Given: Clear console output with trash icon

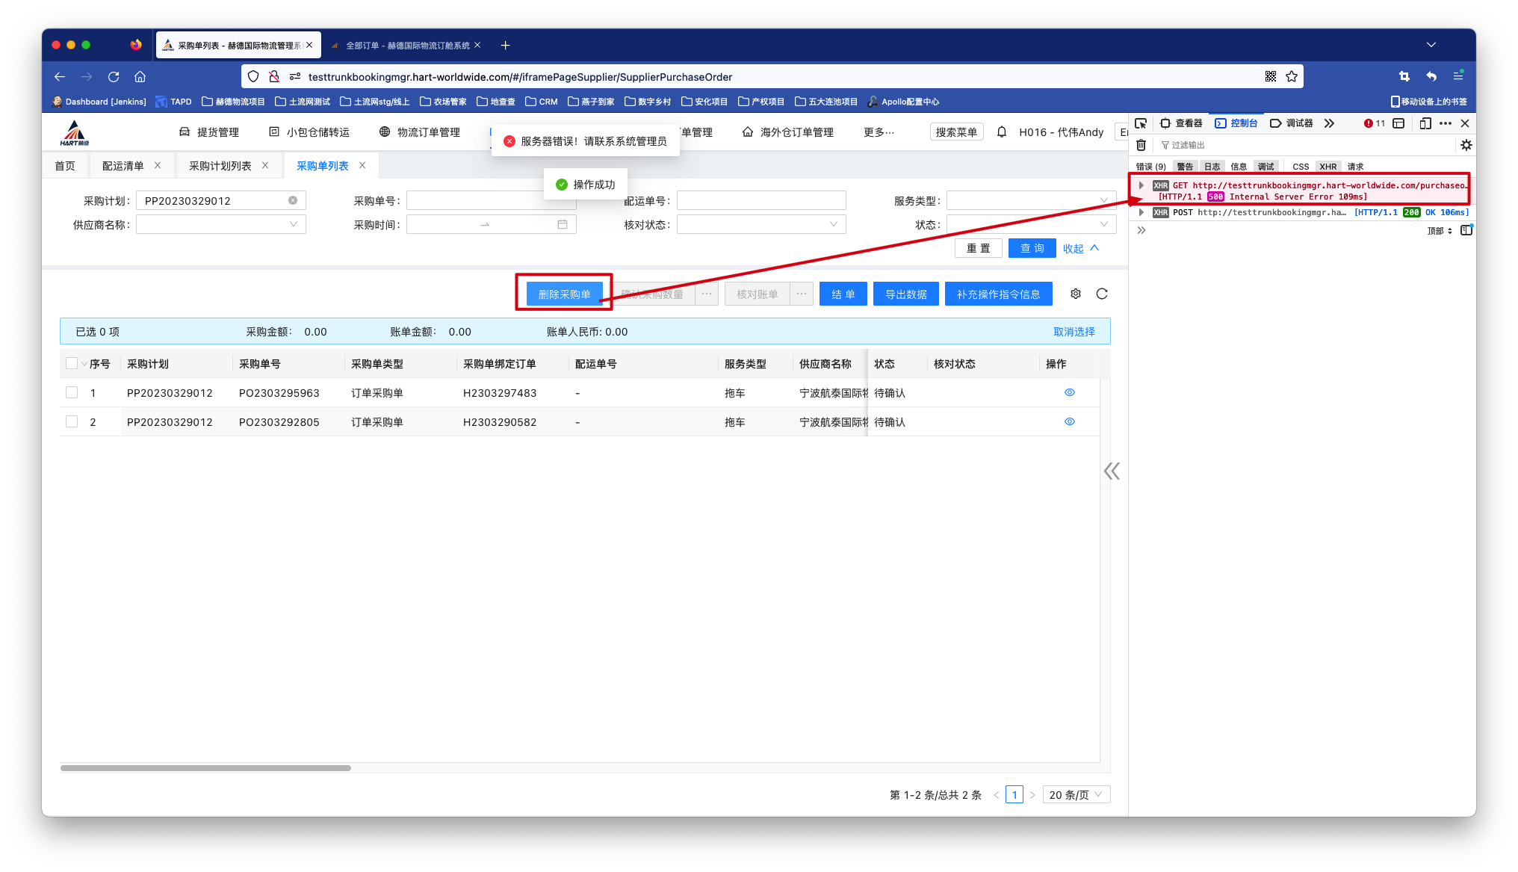Looking at the screenshot, I should 1141,145.
